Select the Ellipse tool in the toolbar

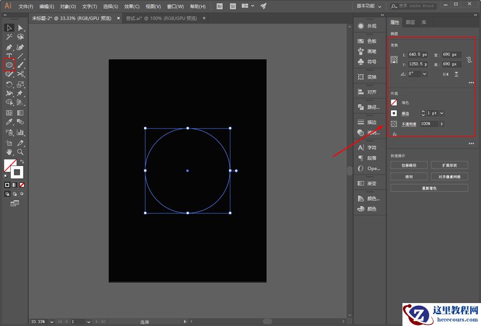pos(10,65)
